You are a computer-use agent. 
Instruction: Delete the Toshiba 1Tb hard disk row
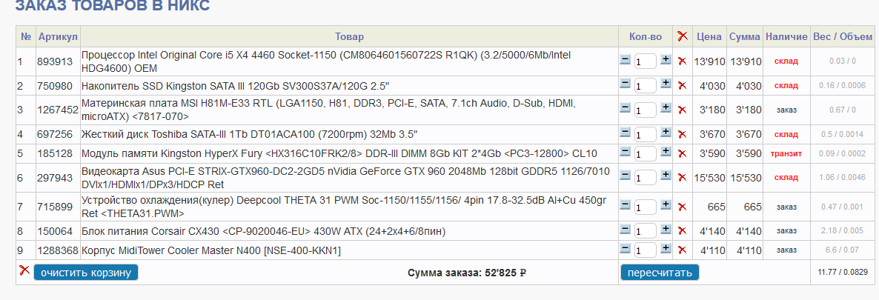[x=682, y=134]
